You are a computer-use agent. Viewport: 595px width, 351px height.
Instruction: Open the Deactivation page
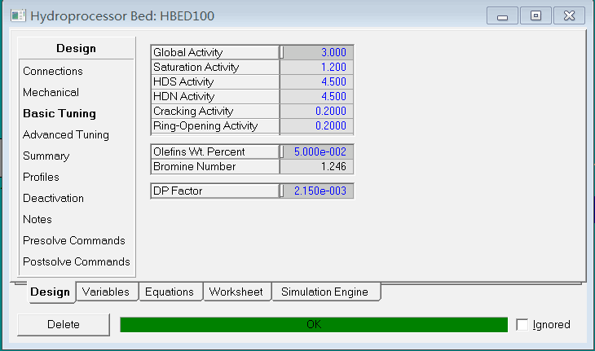click(53, 198)
